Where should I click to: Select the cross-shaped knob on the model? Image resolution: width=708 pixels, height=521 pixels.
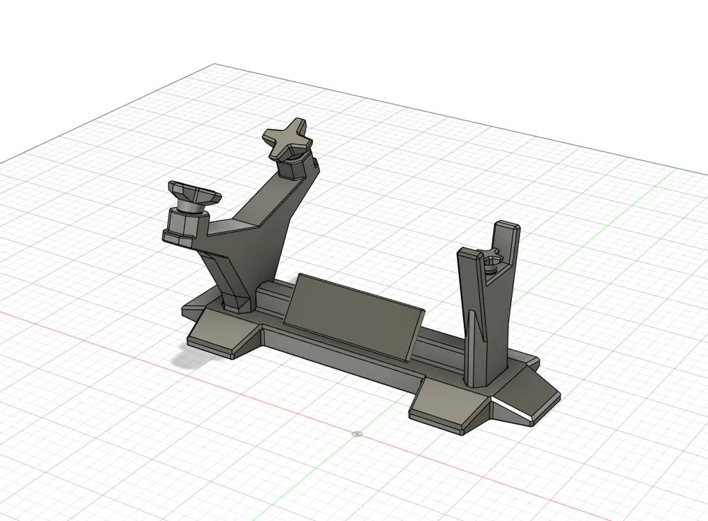[x=287, y=139]
